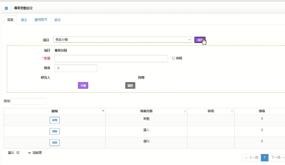Click the purple +新增 button
Viewport: 285px width, 165px height.
pos(200,40)
